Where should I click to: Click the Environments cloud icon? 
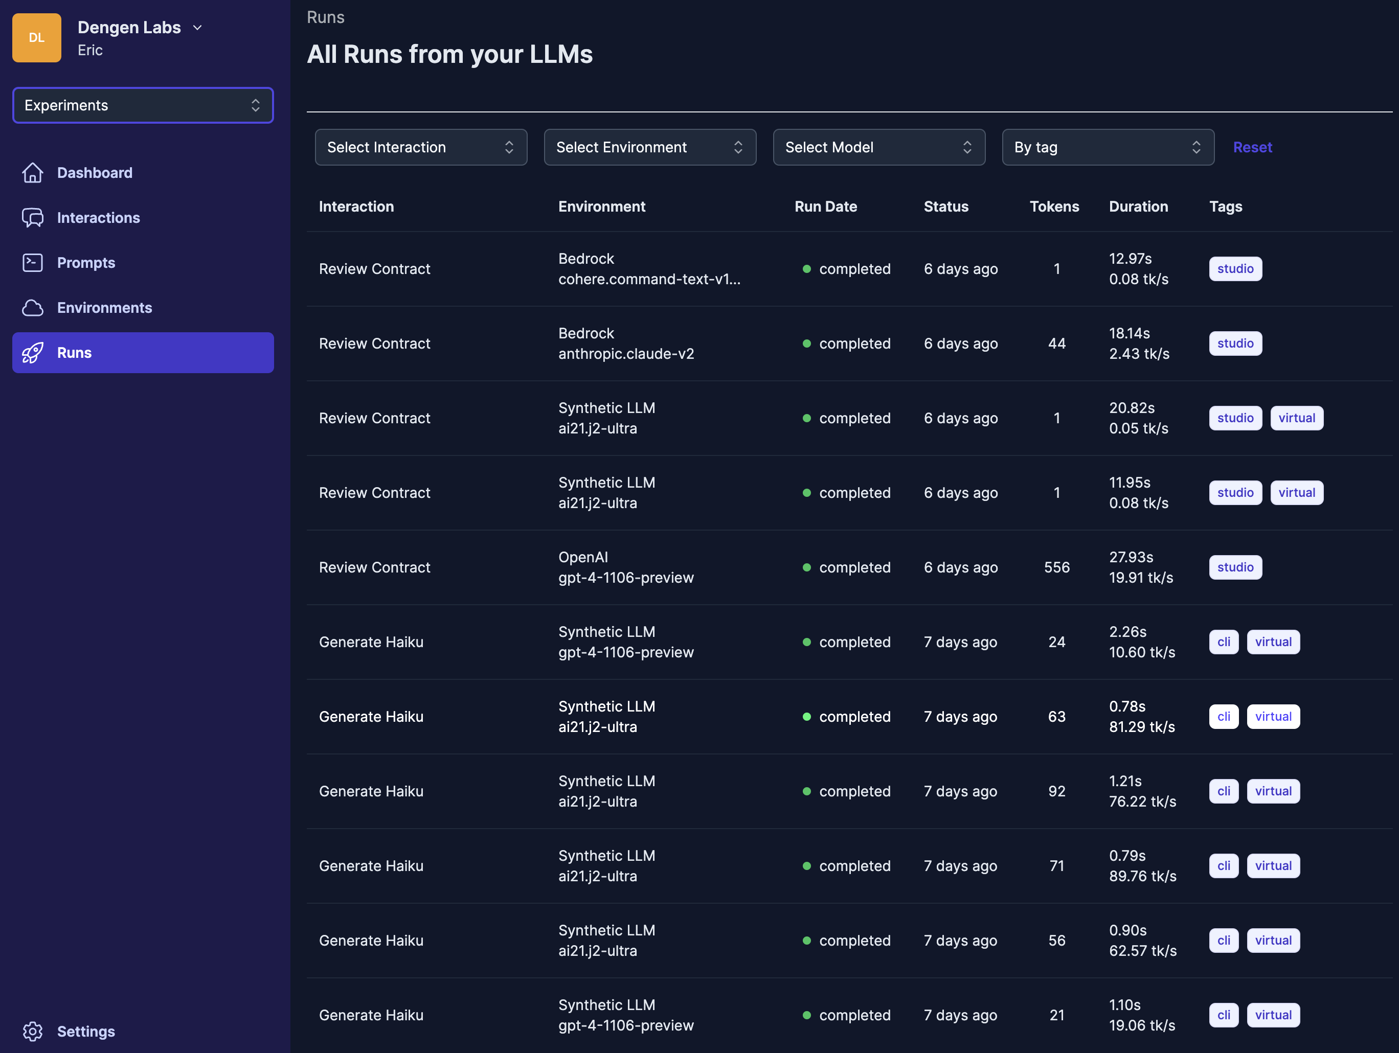pyautogui.click(x=32, y=307)
